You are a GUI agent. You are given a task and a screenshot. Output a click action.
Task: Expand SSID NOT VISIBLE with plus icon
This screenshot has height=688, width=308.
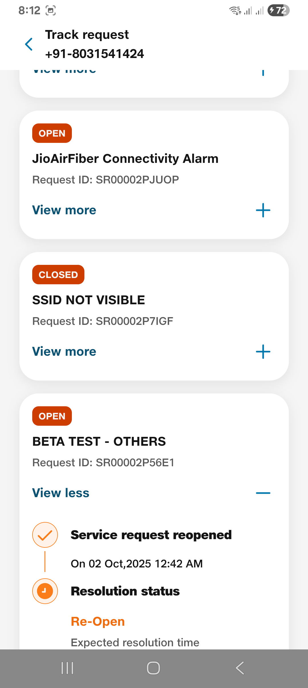(263, 351)
